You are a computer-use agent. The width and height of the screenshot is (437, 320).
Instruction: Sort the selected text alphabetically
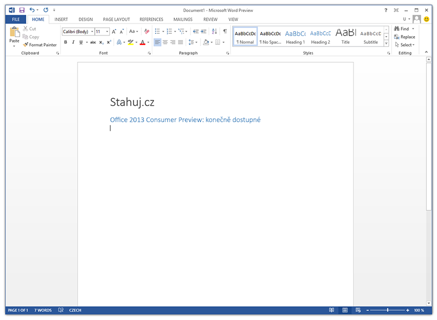click(x=214, y=32)
